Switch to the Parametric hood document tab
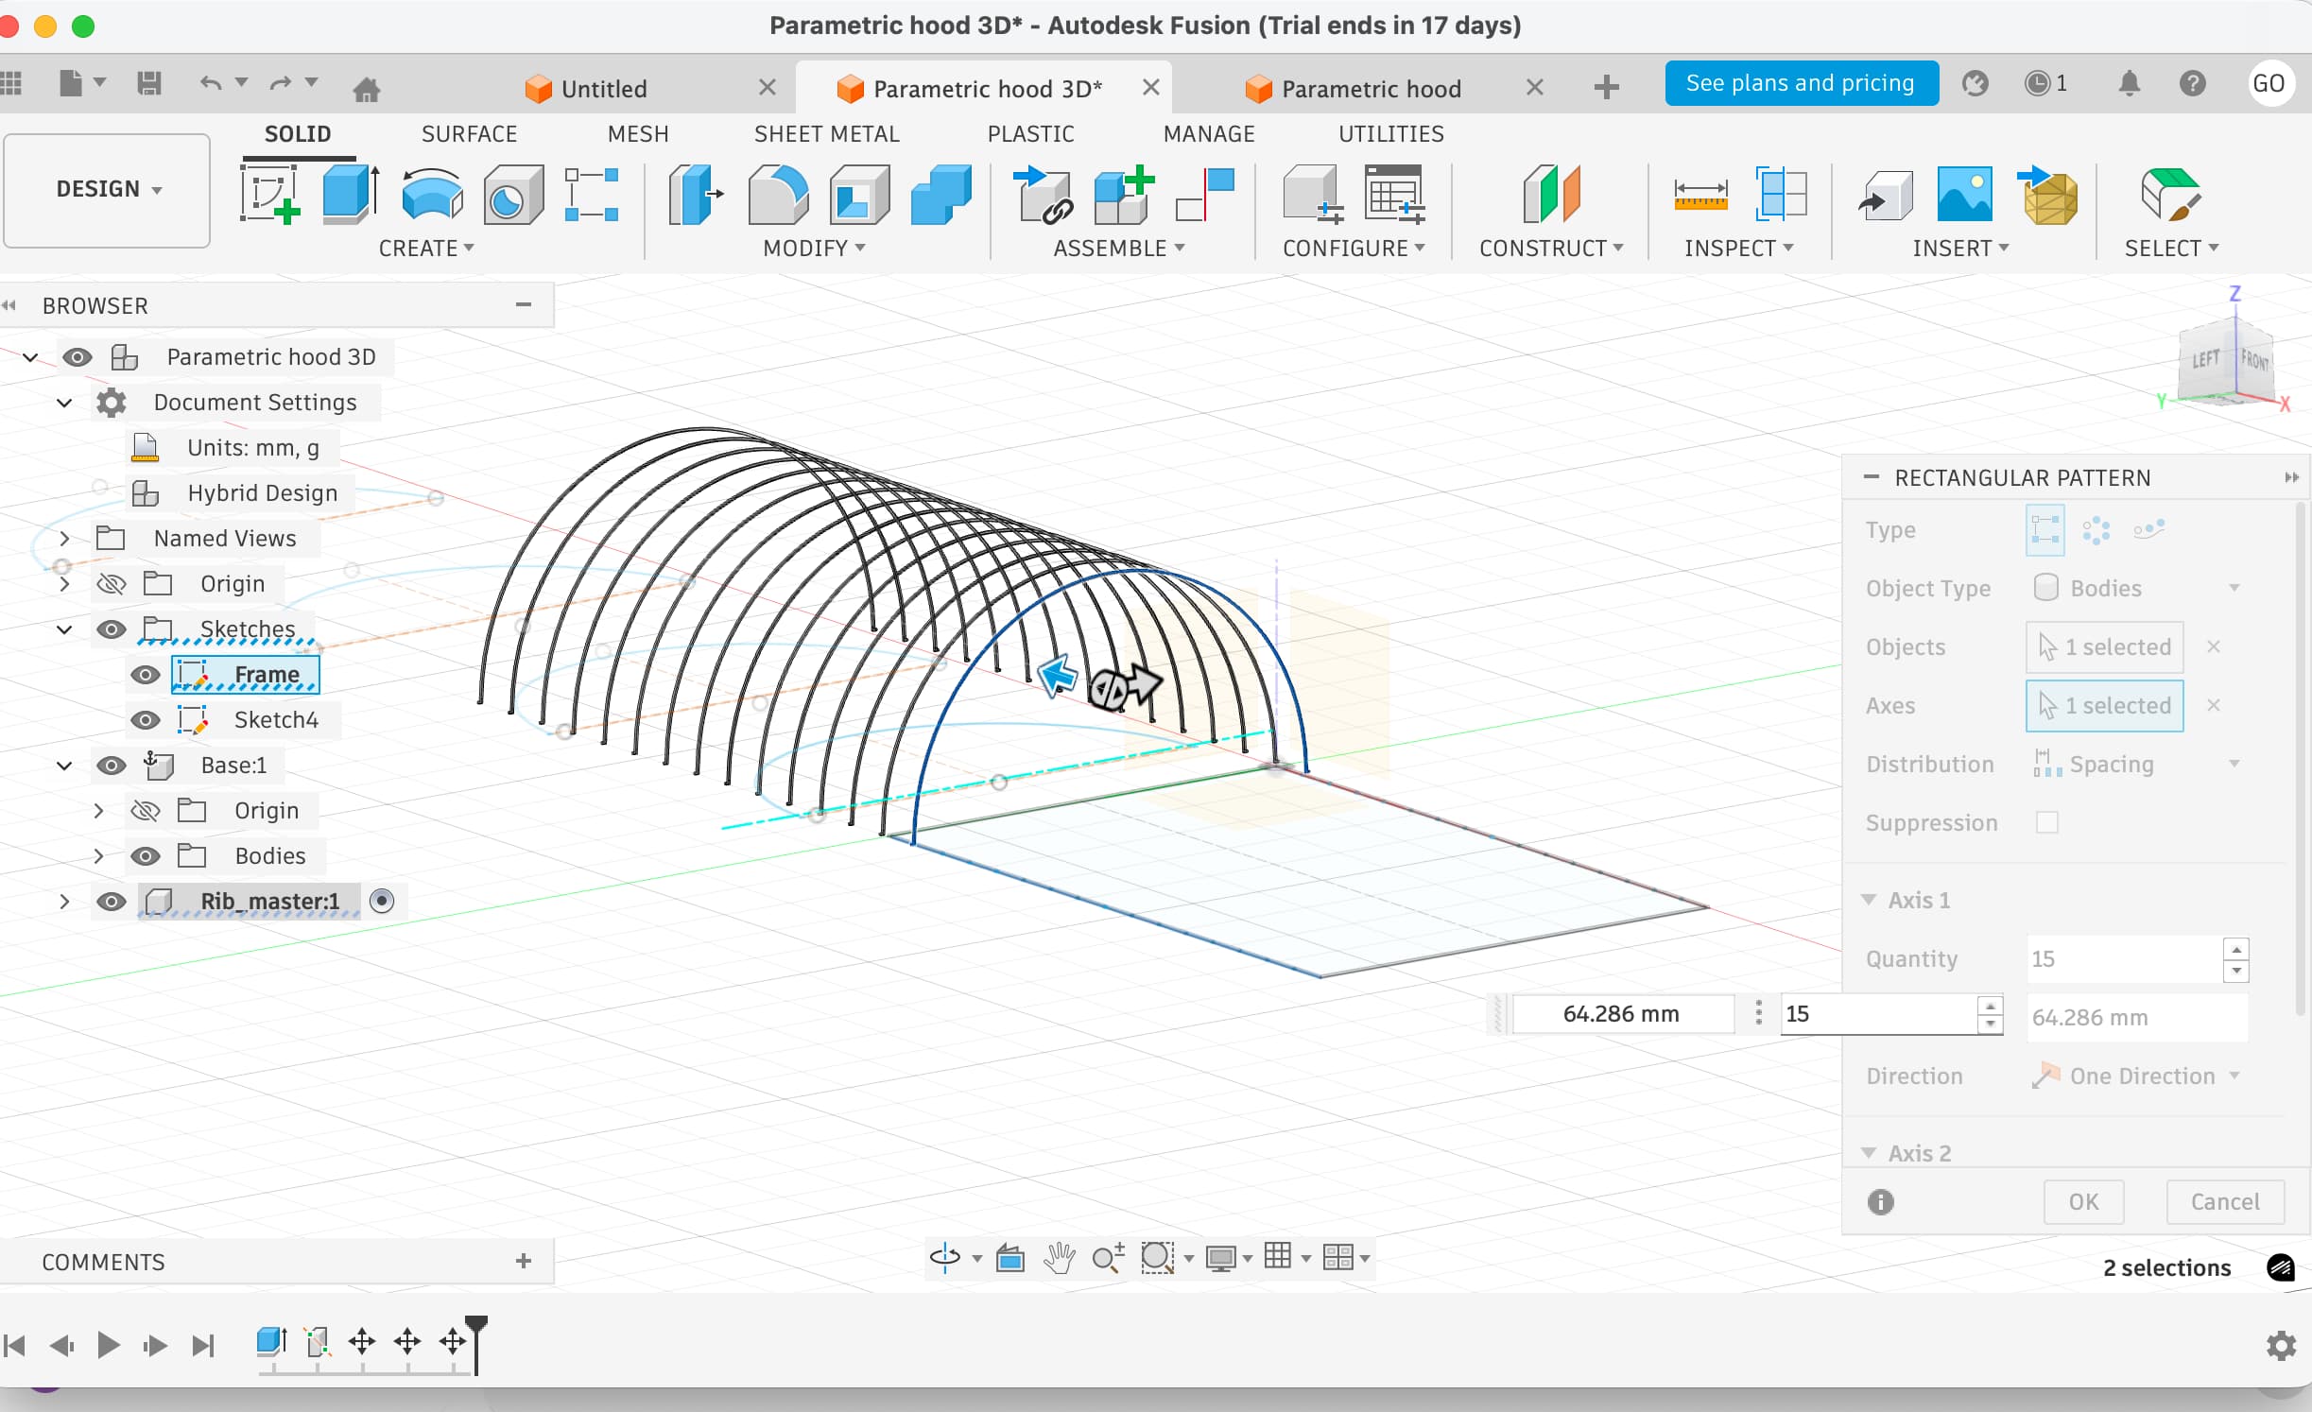This screenshot has height=1412, width=2312. click(x=1371, y=89)
